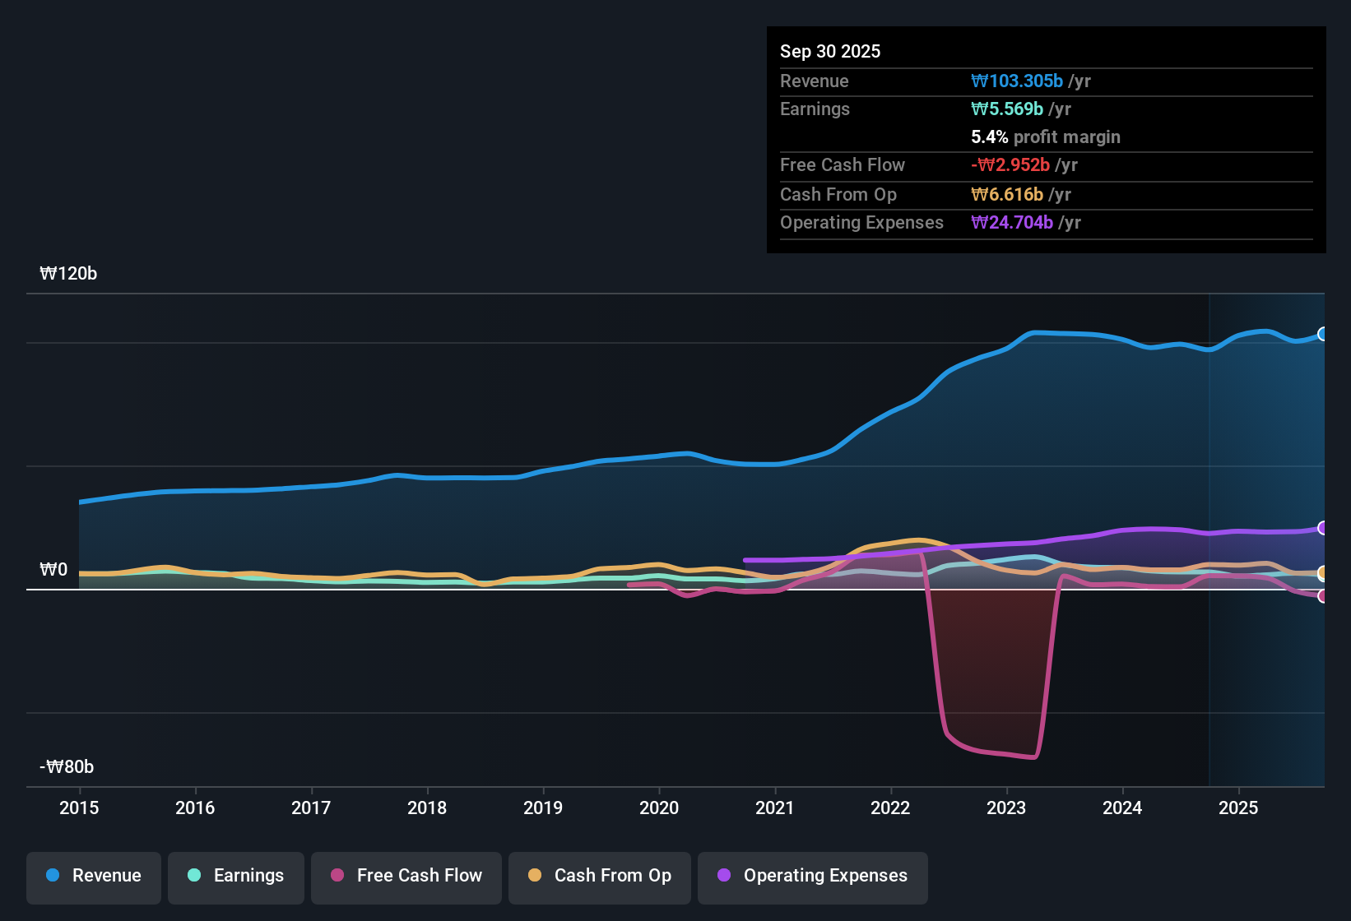The width and height of the screenshot is (1351, 921).
Task: Open the Cash From Op legend chip
Action: point(599,876)
